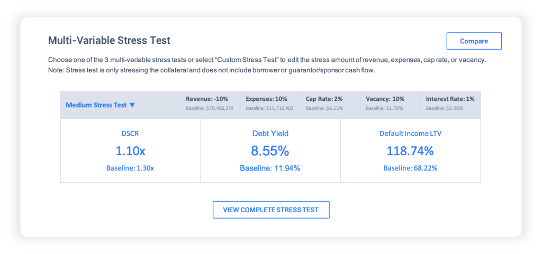Click the revenue Baseline: $70,482,379 text
Viewport: 542px width, 254px height.
coord(210,108)
